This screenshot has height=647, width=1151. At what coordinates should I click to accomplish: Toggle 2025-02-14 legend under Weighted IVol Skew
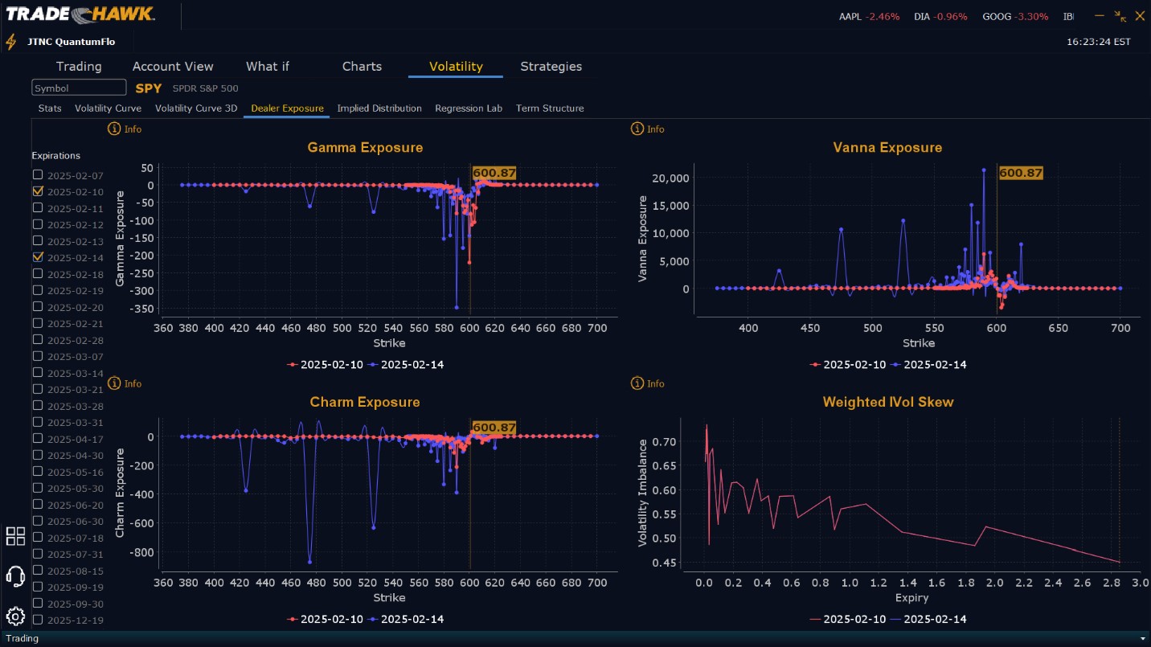pos(929,619)
